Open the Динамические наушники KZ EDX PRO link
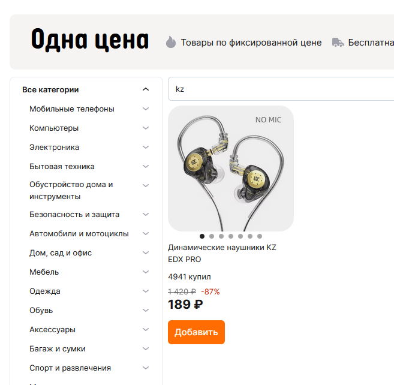Viewport: 394px width, 385px height. pyautogui.click(x=222, y=253)
